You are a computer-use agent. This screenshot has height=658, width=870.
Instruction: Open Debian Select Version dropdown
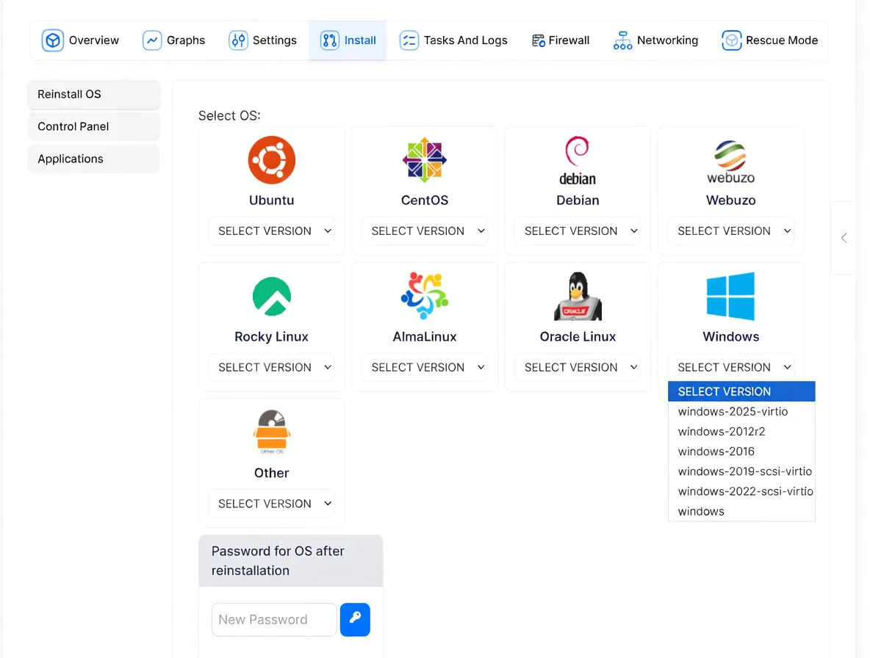pos(578,231)
